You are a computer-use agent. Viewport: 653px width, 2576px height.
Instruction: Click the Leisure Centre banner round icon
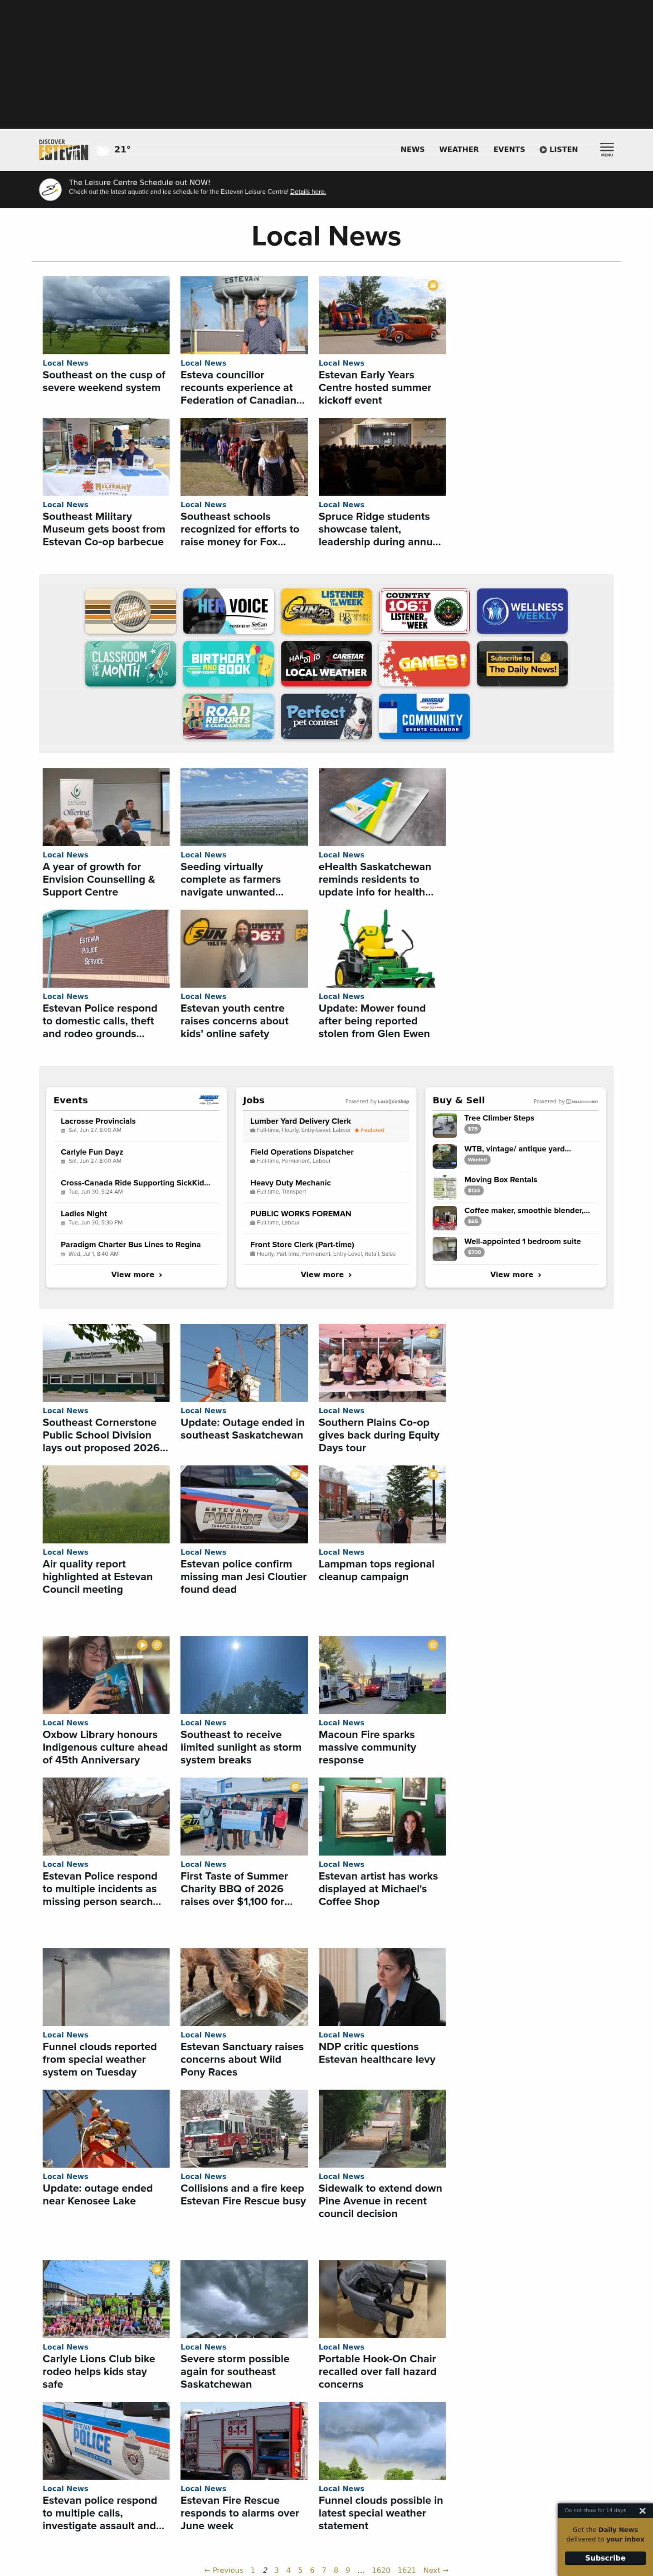50,189
